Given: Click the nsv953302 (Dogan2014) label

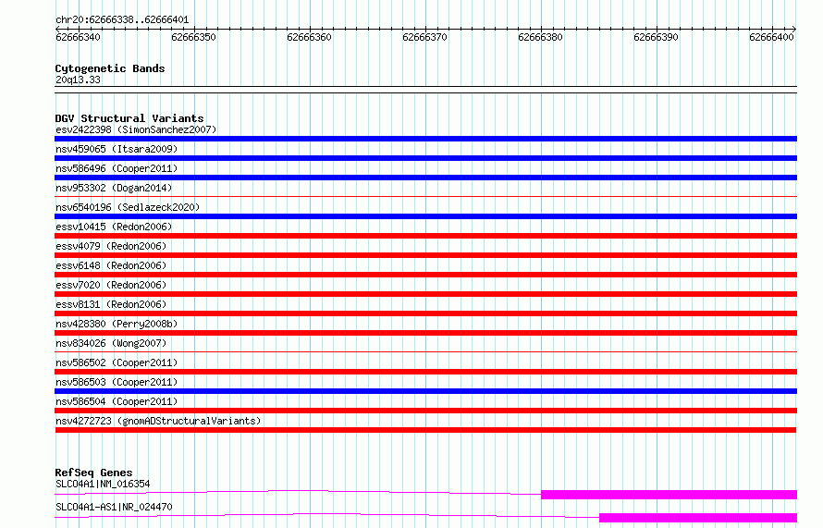Looking at the screenshot, I should click(114, 188).
